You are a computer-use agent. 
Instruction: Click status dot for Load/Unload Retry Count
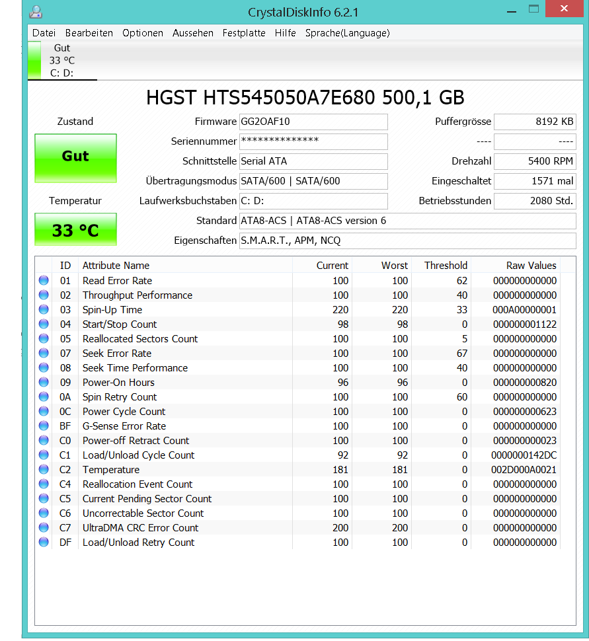pyautogui.click(x=44, y=542)
